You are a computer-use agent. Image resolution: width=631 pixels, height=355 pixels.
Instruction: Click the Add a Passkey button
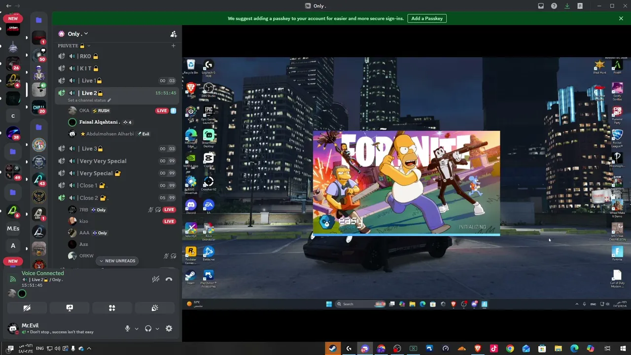[x=427, y=18]
